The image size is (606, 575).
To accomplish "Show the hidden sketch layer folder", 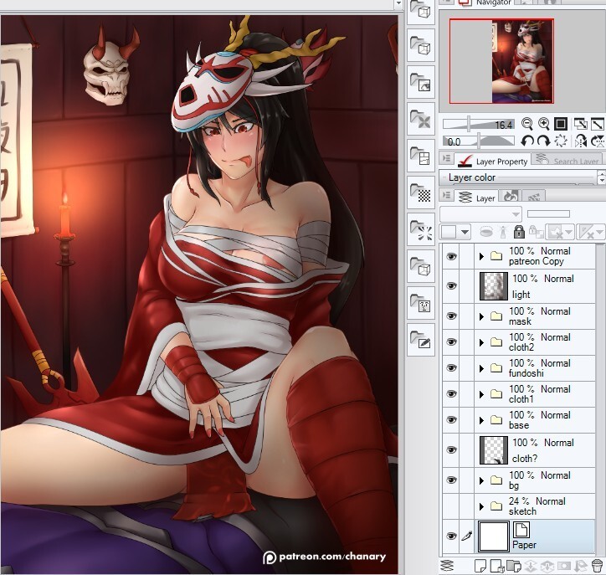I will pyautogui.click(x=451, y=506).
